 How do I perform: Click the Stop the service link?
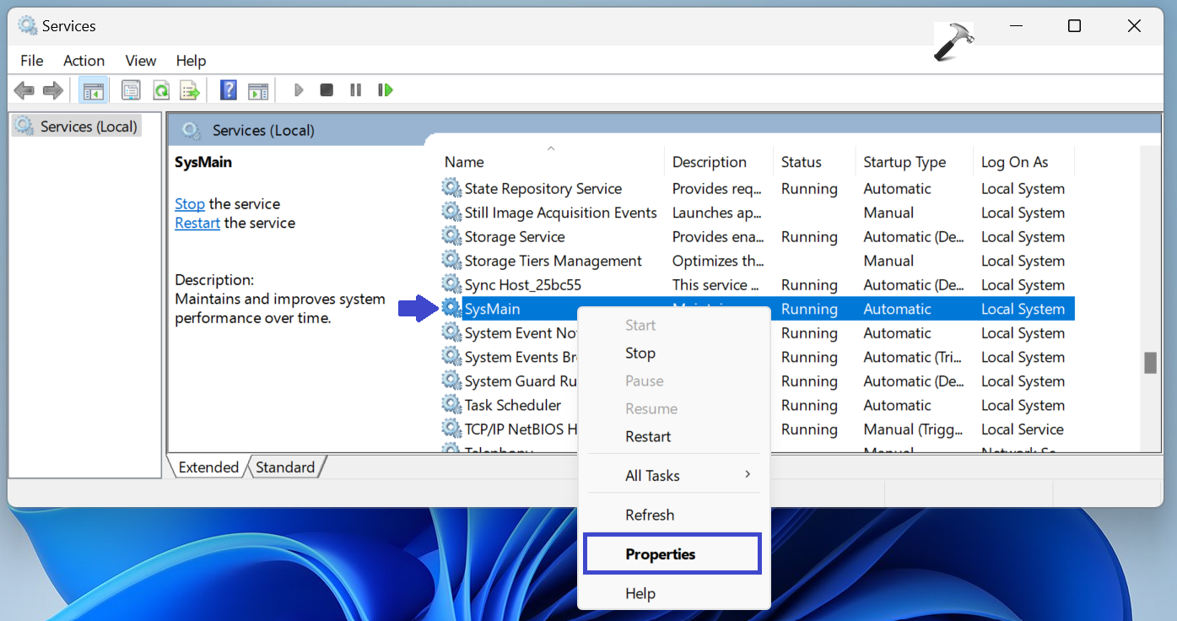tap(190, 204)
